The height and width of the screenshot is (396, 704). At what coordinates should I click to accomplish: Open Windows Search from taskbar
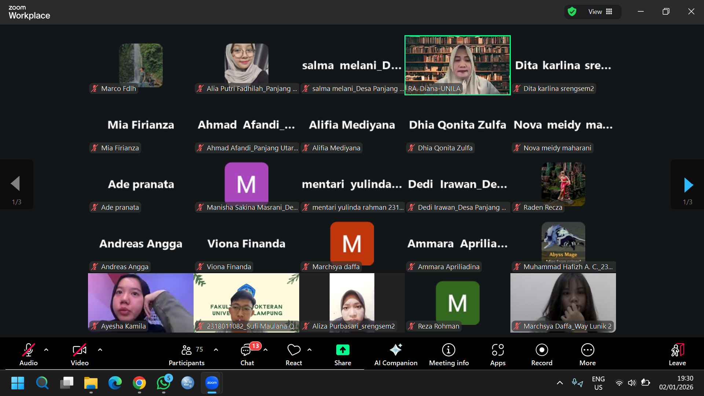tap(42, 383)
